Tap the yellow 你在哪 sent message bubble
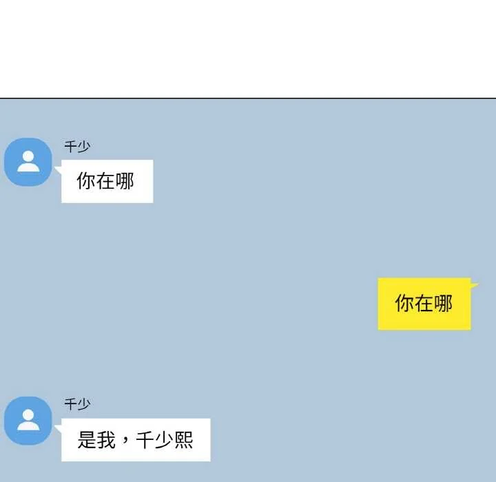496x482 pixels. (x=424, y=304)
